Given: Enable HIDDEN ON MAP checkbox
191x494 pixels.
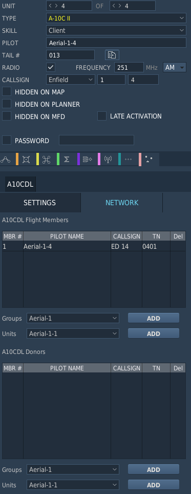Looking at the screenshot, I should [x=7, y=92].
